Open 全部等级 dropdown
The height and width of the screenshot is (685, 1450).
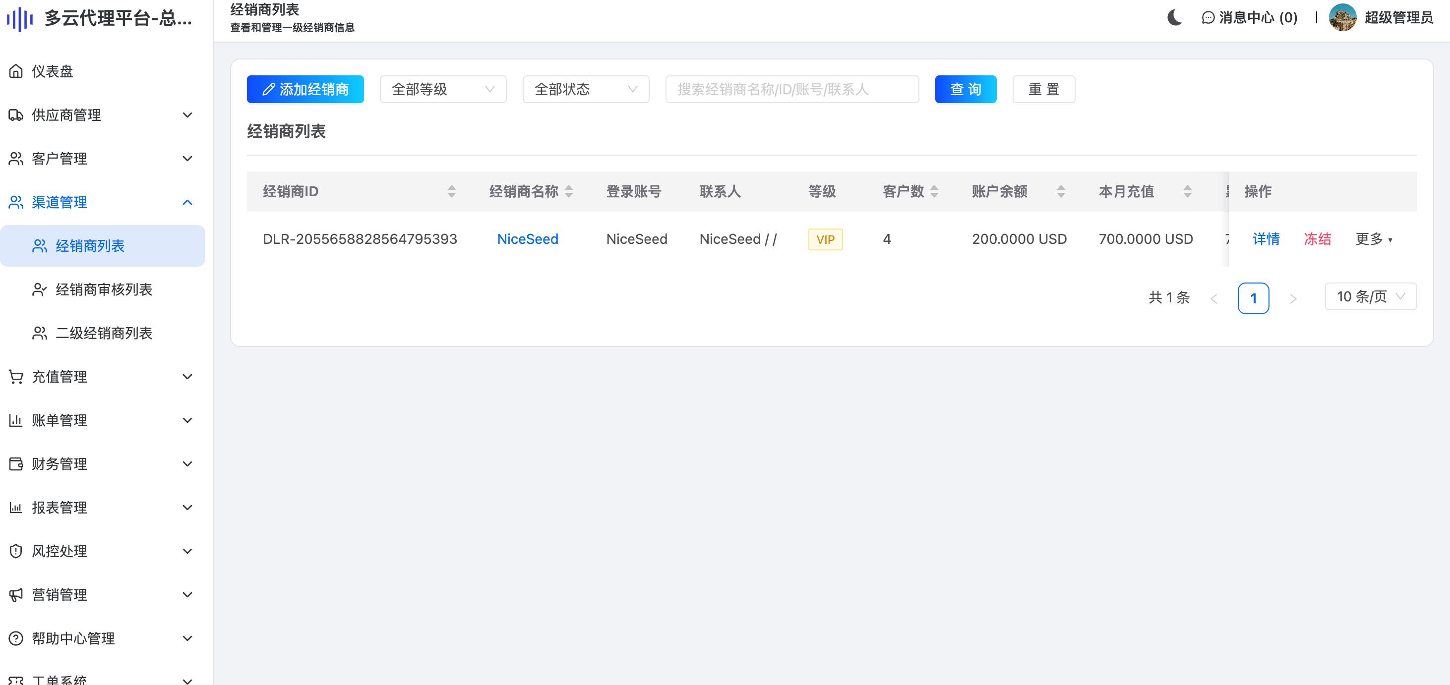443,89
